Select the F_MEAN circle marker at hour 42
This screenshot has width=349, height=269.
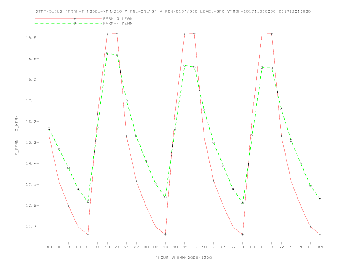185,65
